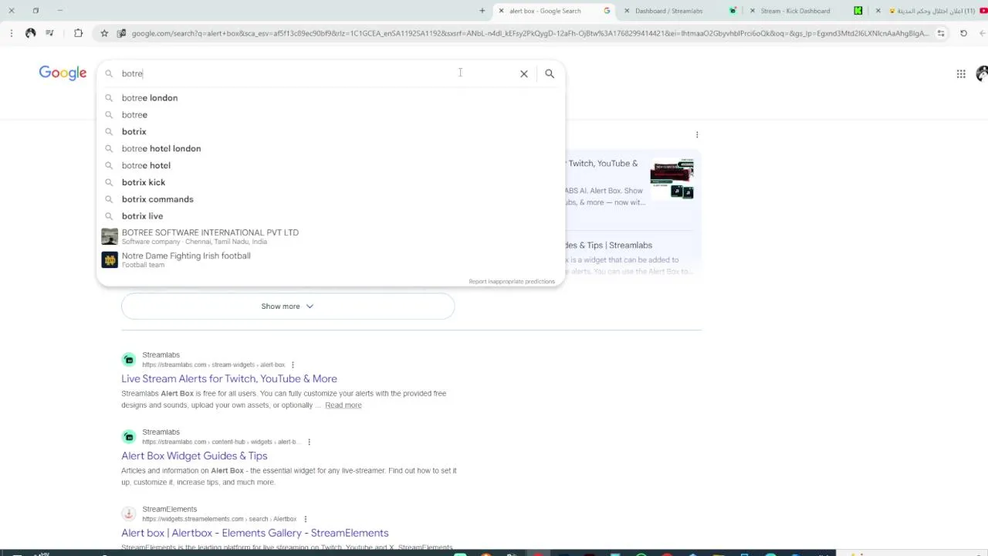The width and height of the screenshot is (988, 556).
Task: Open the Chrome three-dot menu
Action: (x=11, y=33)
